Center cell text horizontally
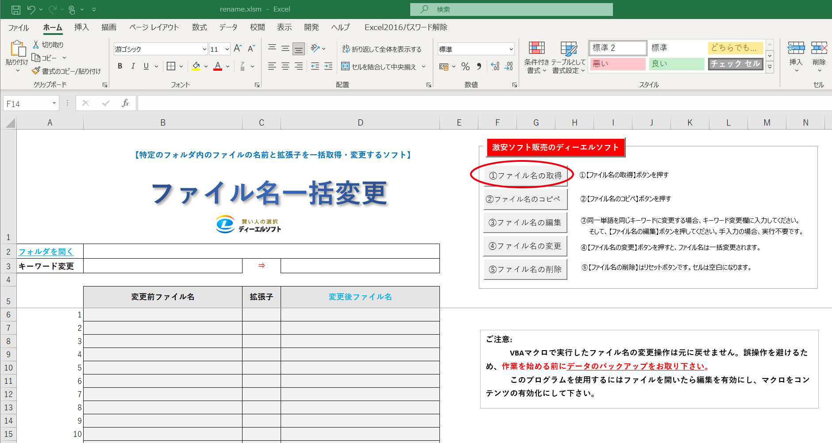 click(x=285, y=66)
